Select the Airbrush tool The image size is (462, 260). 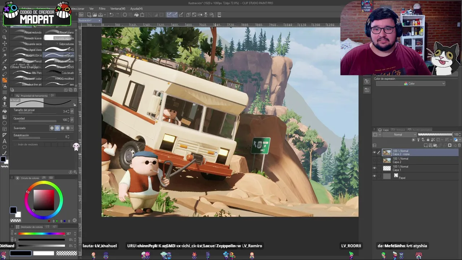(x=5, y=86)
